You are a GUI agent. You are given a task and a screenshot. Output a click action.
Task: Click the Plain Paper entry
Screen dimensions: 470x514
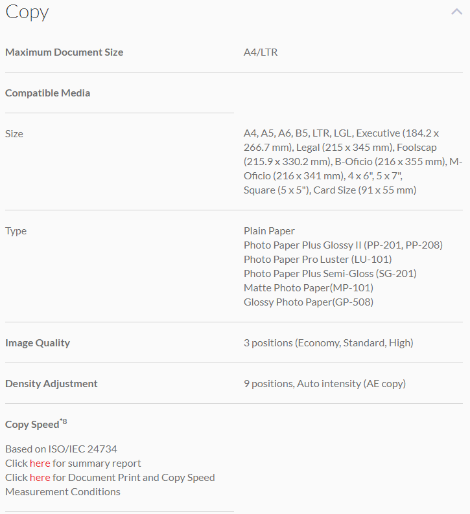click(269, 230)
